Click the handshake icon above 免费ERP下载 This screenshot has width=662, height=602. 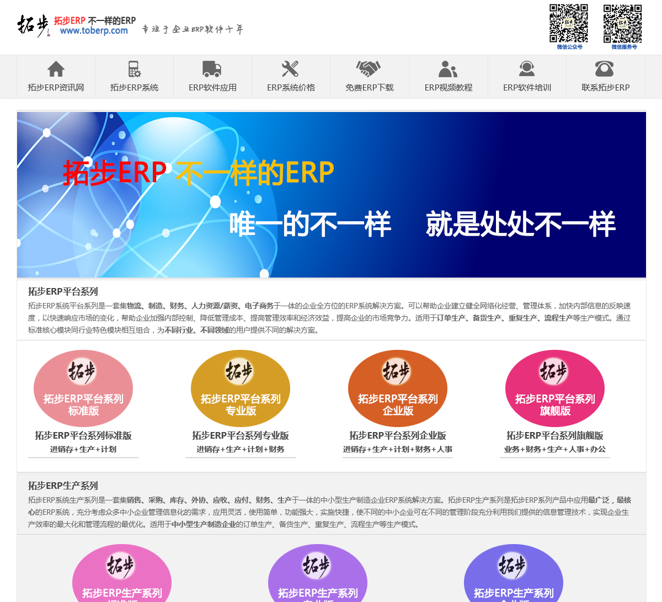coord(369,68)
